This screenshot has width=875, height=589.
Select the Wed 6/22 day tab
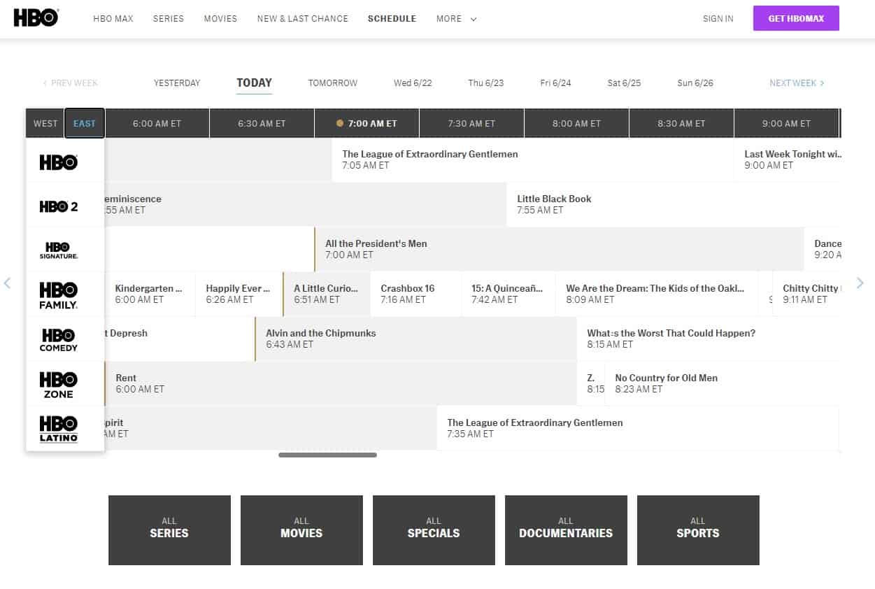click(x=413, y=83)
